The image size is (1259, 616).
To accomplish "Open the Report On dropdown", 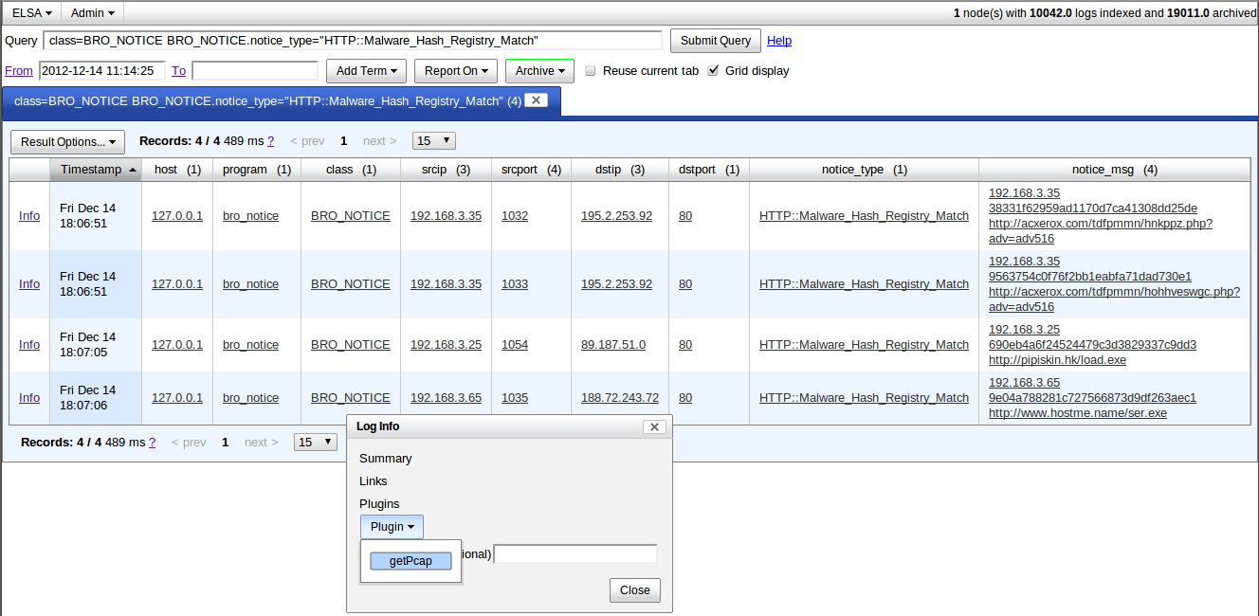I will [455, 70].
